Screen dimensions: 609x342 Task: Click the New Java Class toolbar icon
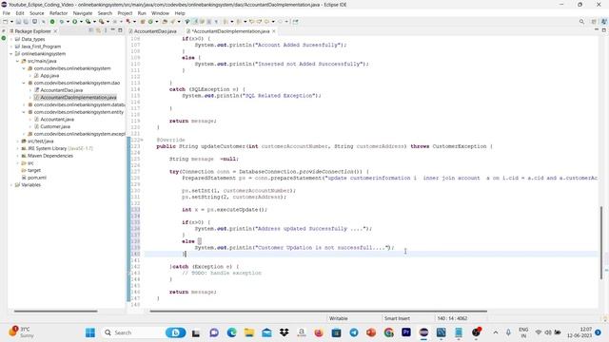150,22
